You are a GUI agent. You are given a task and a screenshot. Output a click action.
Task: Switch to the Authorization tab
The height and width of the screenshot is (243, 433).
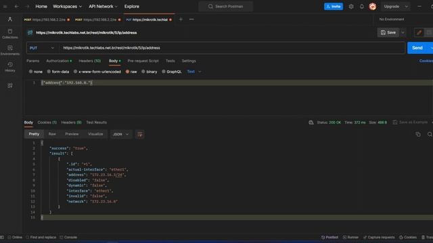pos(59,61)
